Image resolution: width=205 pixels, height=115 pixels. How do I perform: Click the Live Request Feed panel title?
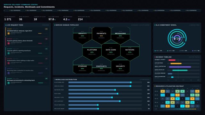point(15,25)
